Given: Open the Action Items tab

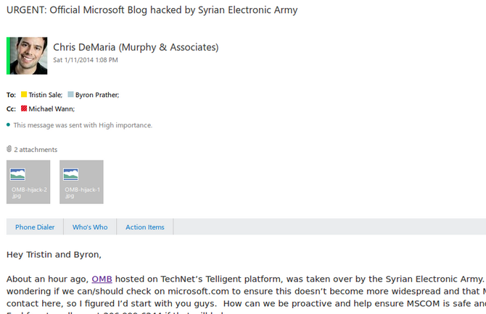Looking at the screenshot, I should point(145,227).
